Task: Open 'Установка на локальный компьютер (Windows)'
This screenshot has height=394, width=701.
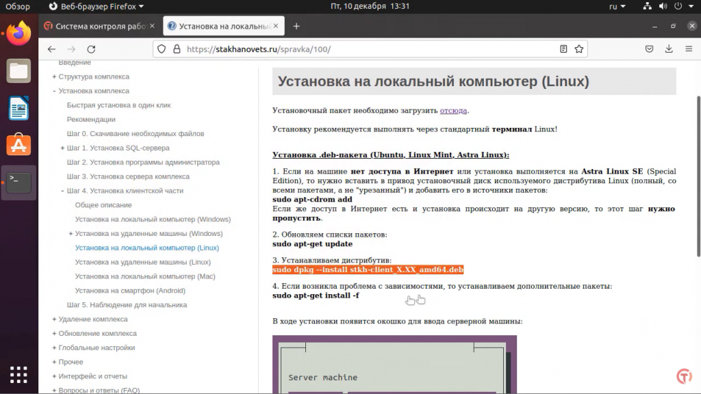Action: click(x=153, y=220)
